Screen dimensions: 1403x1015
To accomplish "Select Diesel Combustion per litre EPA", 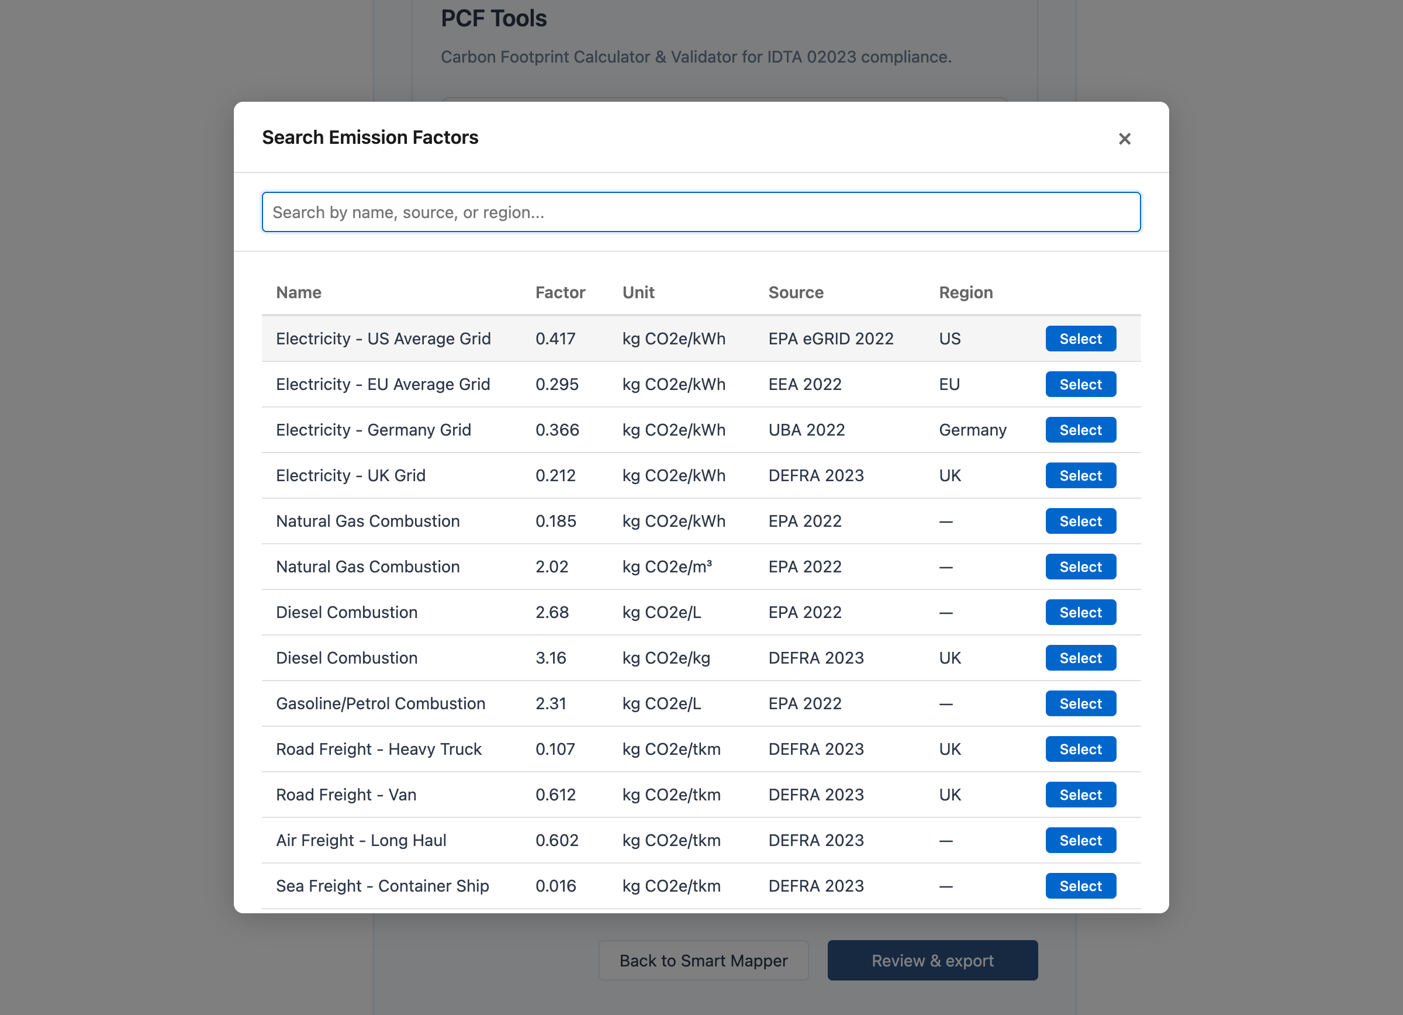I will 1080,612.
